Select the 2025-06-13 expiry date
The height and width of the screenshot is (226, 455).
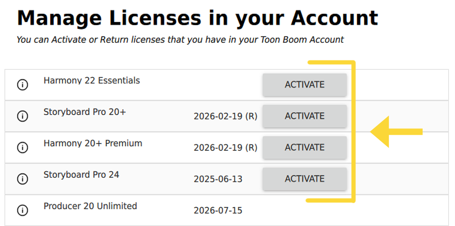(x=218, y=179)
